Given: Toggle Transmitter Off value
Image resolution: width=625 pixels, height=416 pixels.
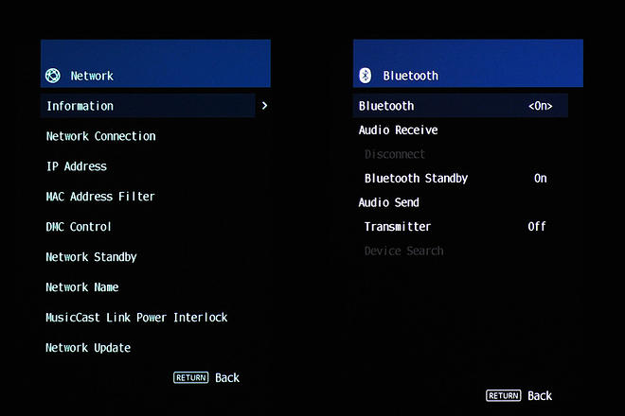Looking at the screenshot, I should click(537, 227).
